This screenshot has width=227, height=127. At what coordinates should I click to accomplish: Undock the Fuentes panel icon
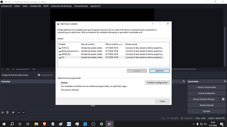click(184, 81)
